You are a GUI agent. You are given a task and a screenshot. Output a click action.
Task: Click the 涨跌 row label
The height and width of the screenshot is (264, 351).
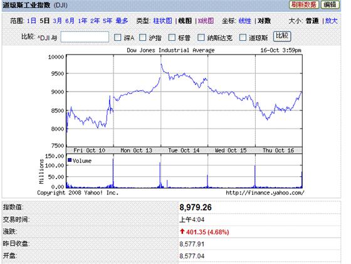tap(10, 231)
